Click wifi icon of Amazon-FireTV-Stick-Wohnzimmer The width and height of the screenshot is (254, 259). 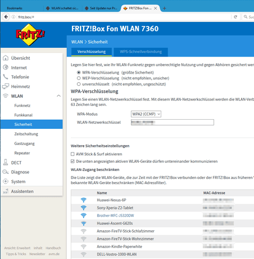click(x=84, y=239)
